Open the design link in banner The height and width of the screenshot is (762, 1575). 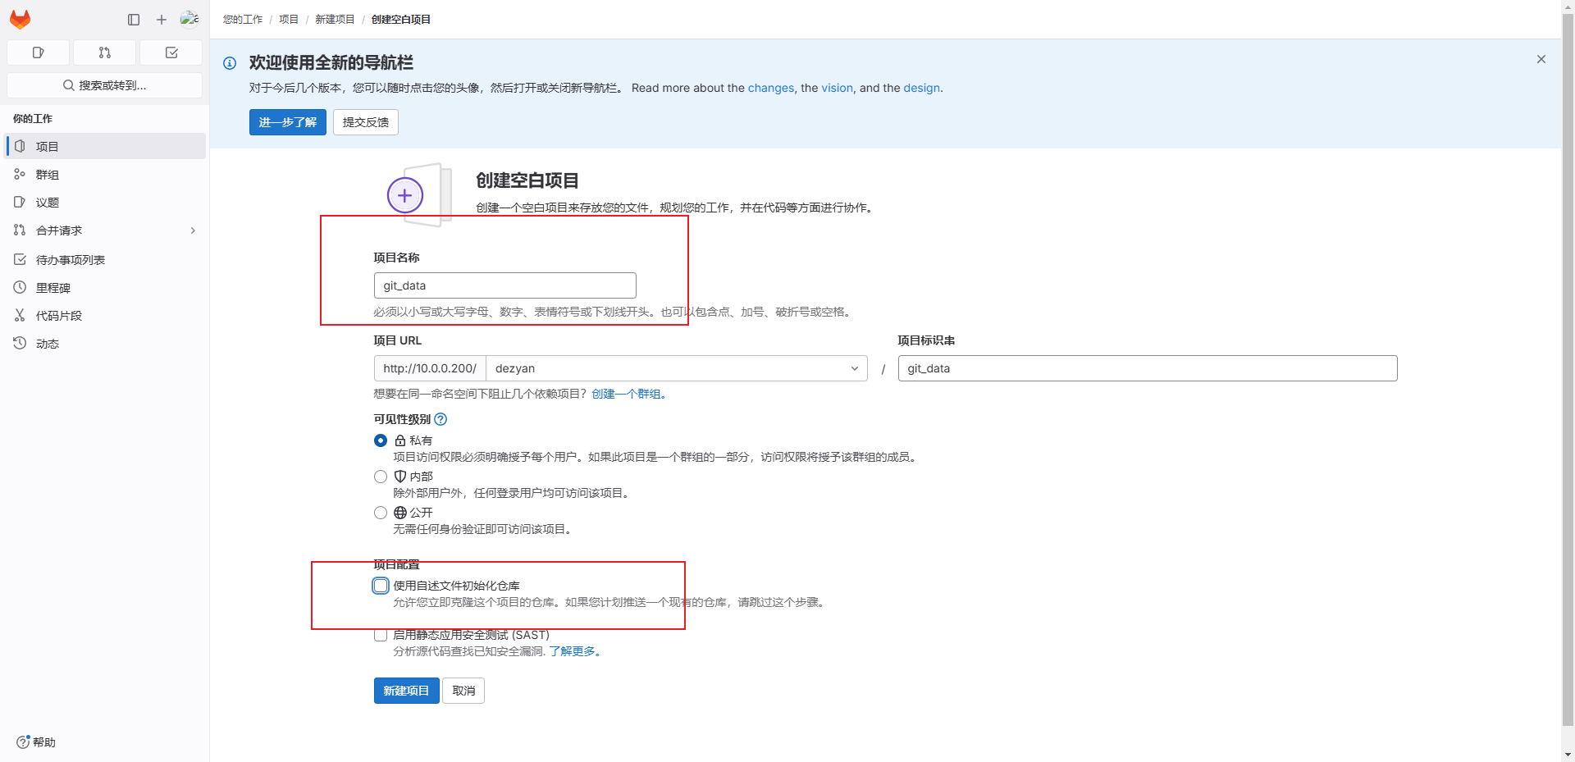921,88
